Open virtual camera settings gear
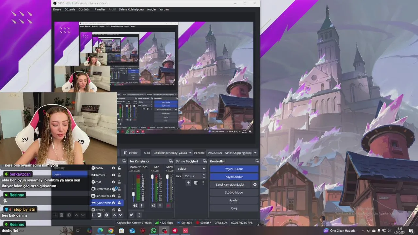 255,185
